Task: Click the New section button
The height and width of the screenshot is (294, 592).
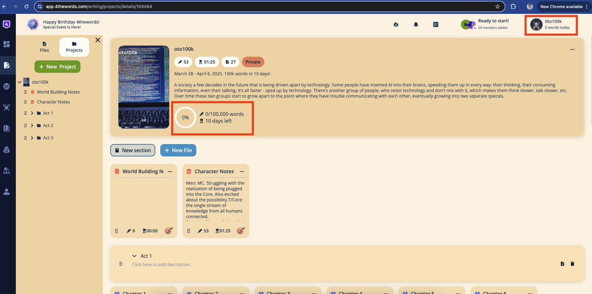Action: [133, 150]
